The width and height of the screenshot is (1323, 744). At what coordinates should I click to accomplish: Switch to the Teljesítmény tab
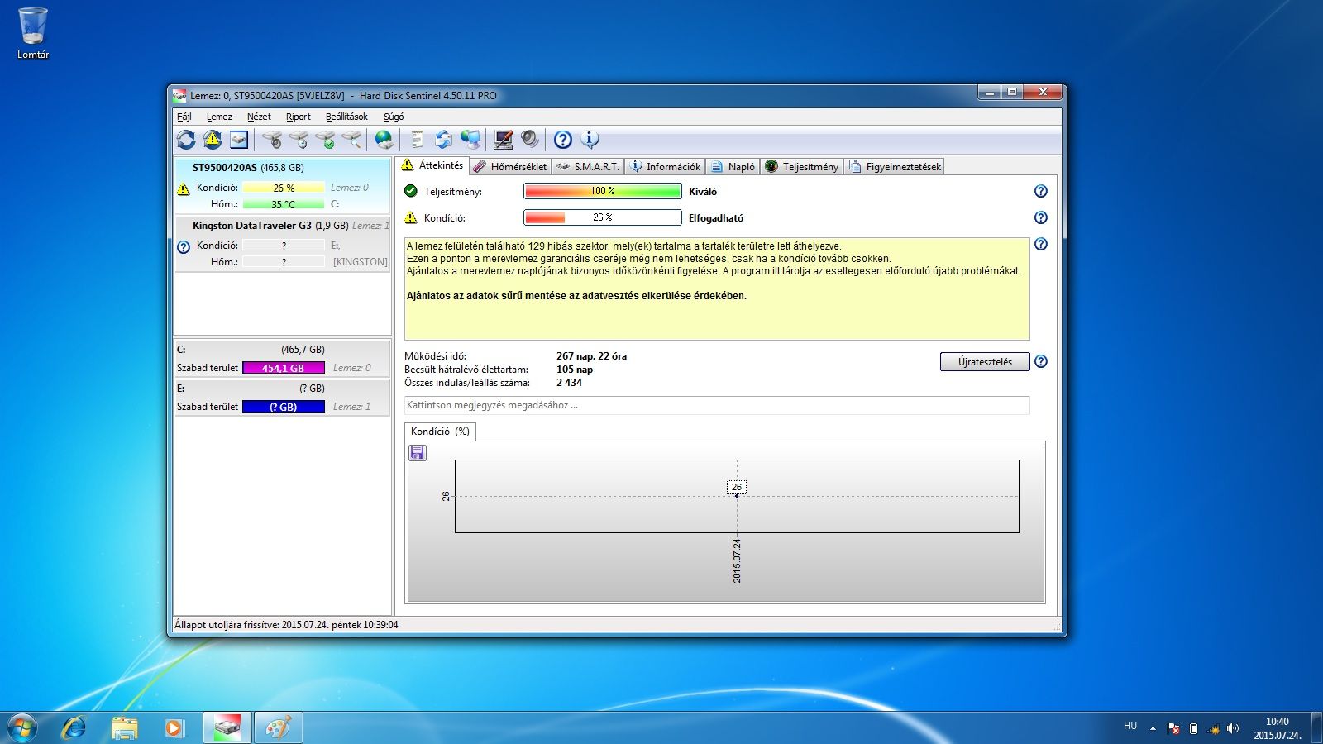pyautogui.click(x=801, y=166)
